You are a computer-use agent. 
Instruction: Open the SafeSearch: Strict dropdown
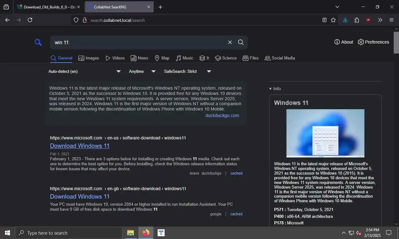pos(188,71)
